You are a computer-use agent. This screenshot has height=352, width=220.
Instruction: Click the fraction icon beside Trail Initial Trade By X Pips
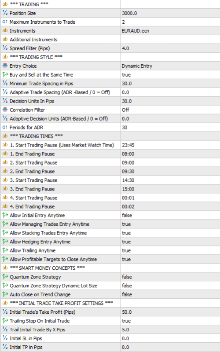(5, 330)
